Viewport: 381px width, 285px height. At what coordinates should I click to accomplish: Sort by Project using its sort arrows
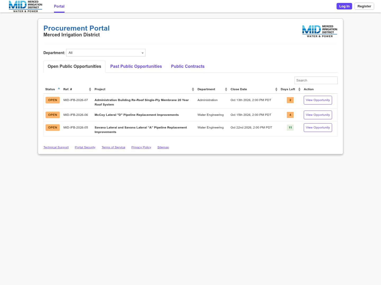(193, 89)
